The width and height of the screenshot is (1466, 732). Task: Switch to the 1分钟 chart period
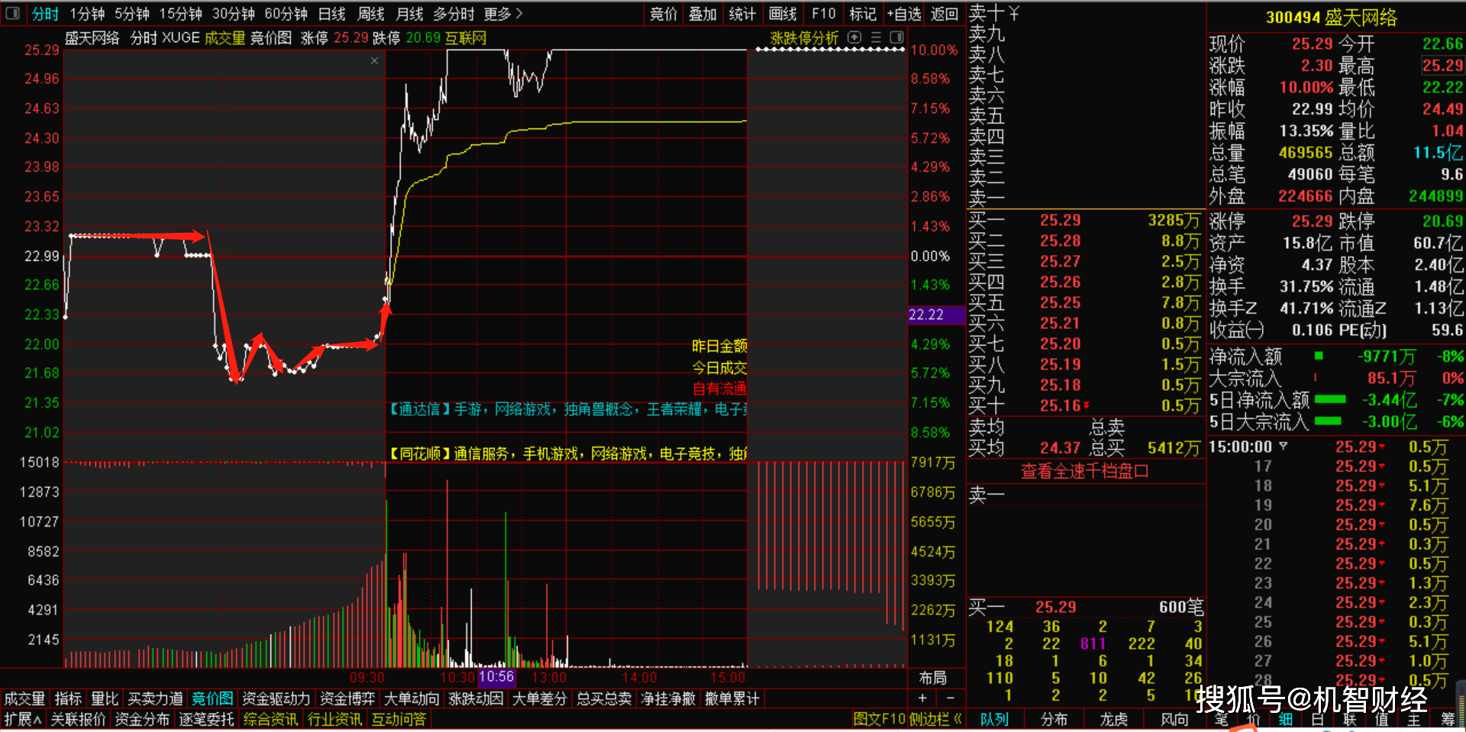pyautogui.click(x=87, y=14)
